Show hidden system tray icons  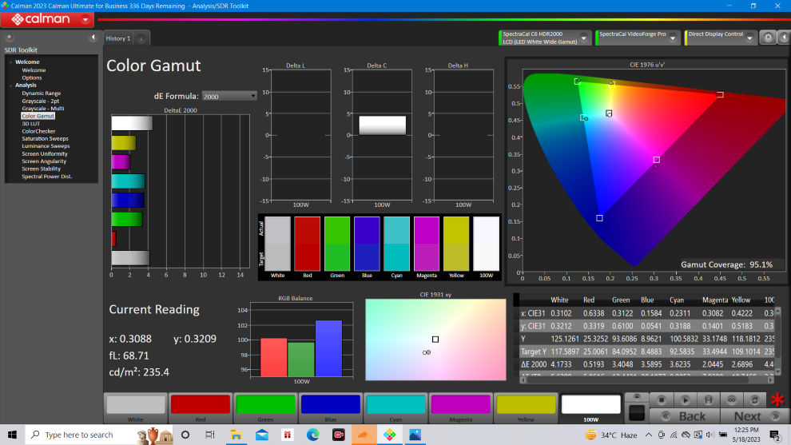[x=648, y=435]
